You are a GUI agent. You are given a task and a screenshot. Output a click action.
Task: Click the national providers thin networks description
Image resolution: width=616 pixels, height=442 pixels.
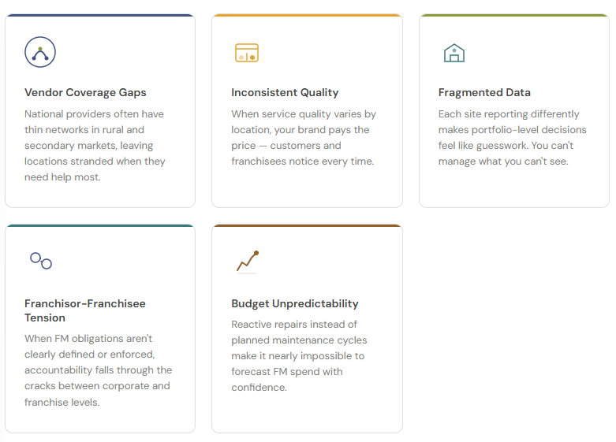click(95, 146)
